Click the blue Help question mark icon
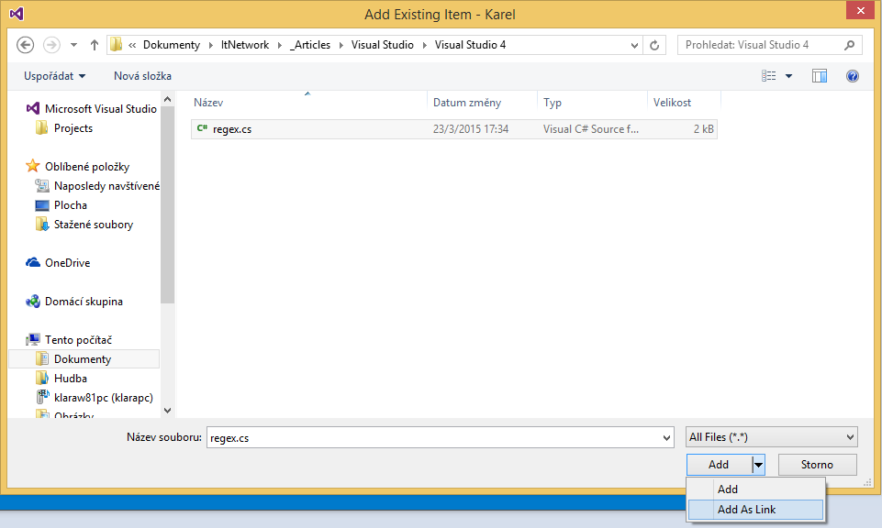 tap(852, 76)
